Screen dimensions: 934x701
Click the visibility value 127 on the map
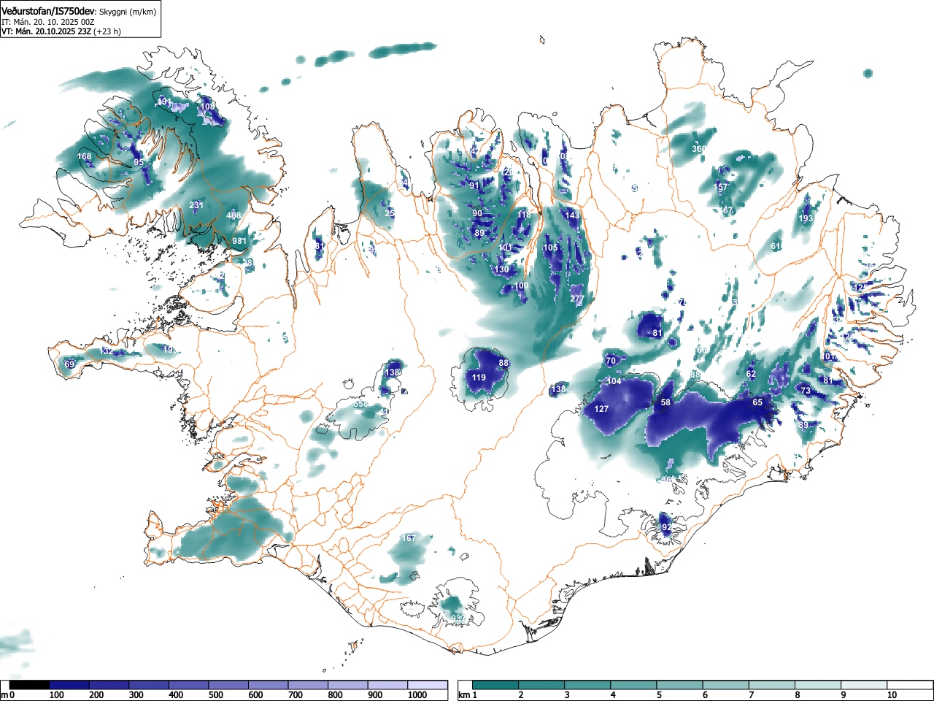601,408
